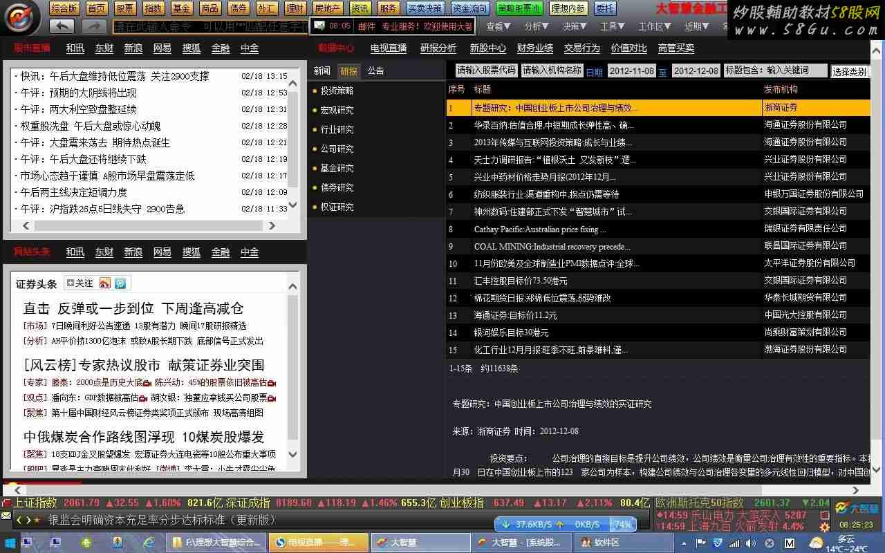Click the forward arrow navigation button
Screen dimensions: 885x553
(94, 26)
